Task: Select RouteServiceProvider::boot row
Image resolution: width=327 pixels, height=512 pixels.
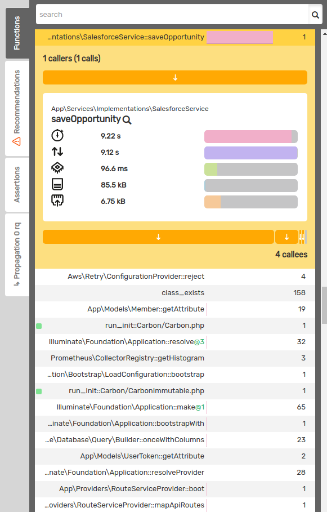Action: click(x=175, y=489)
